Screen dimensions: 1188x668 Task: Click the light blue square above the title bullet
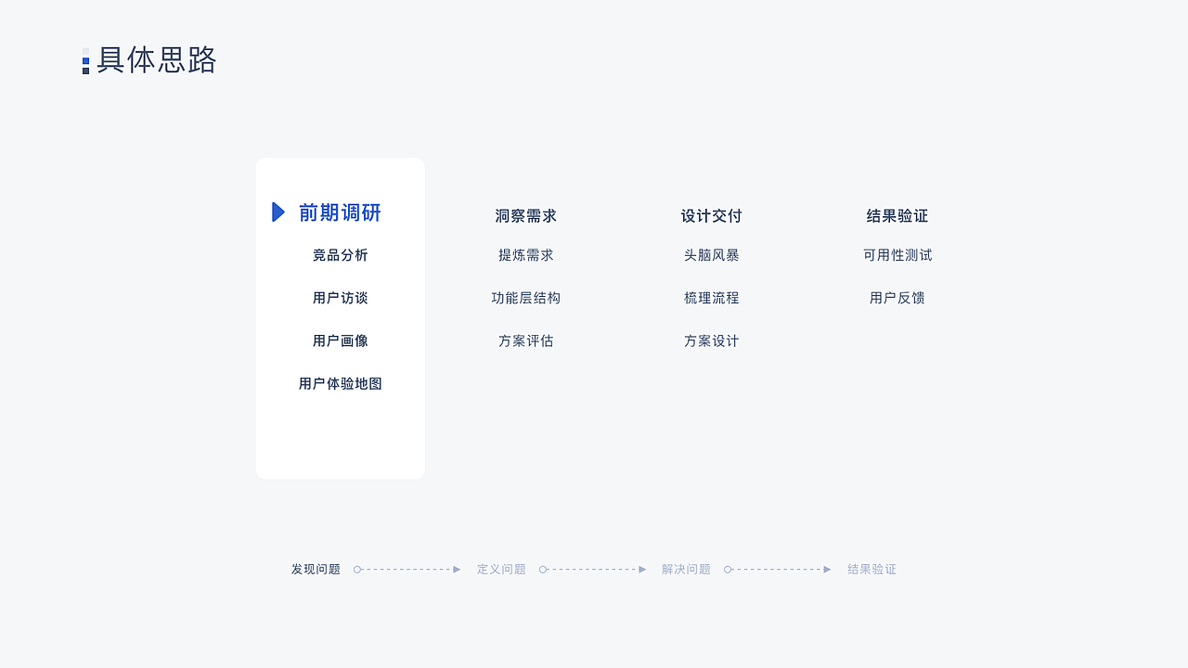[86, 49]
